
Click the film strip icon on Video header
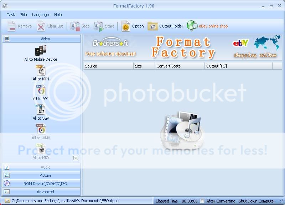coord(7,39)
